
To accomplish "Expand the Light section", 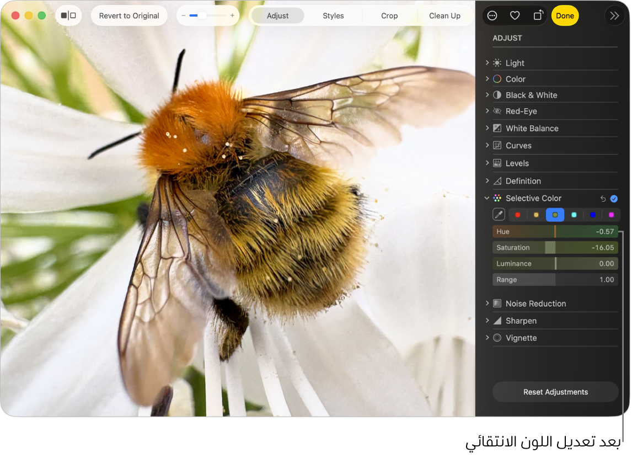I will 488,63.
